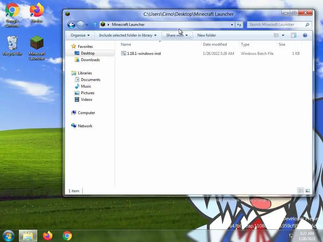323x242 pixels.
Task: Toggle the preview pane
Action: [294, 35]
